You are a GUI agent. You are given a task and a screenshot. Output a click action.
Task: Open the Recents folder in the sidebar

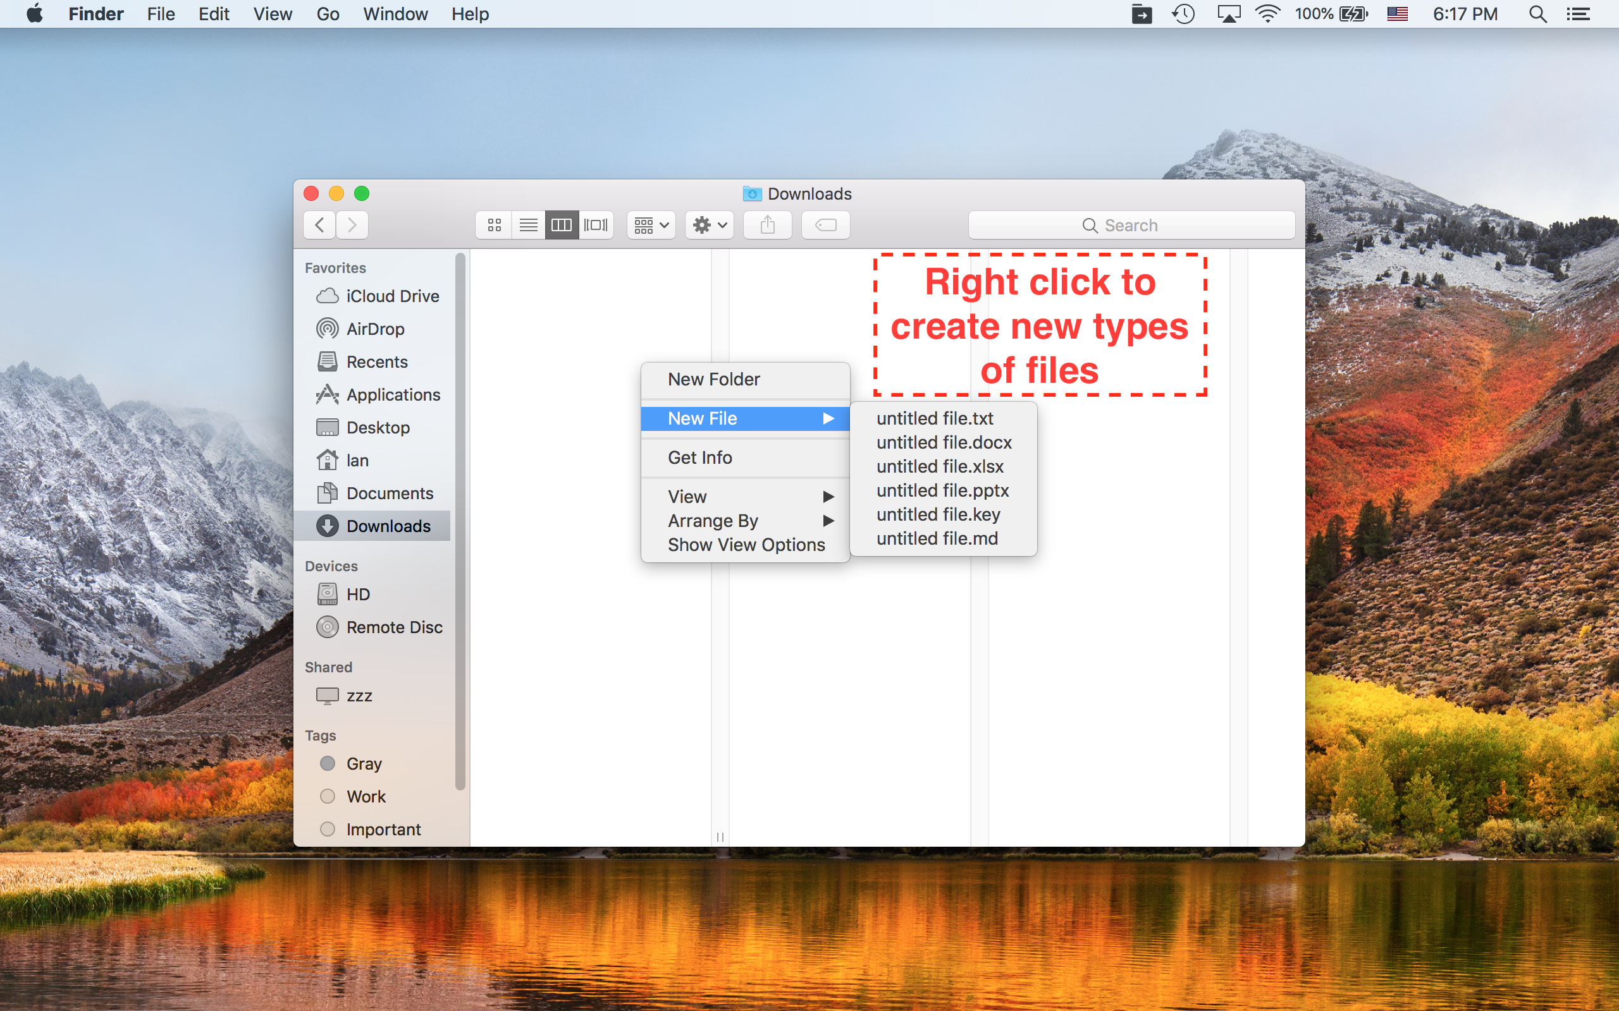(377, 361)
